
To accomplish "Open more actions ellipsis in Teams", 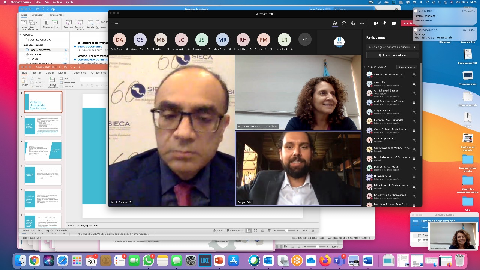I will tap(362, 23).
